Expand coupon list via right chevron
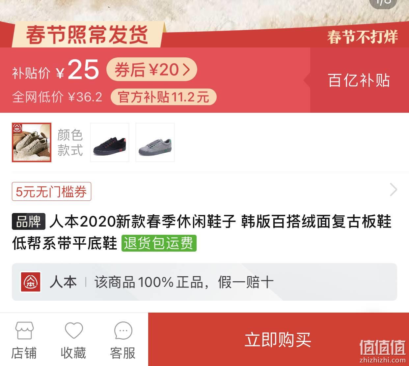The width and height of the screenshot is (409, 366). 393,190
